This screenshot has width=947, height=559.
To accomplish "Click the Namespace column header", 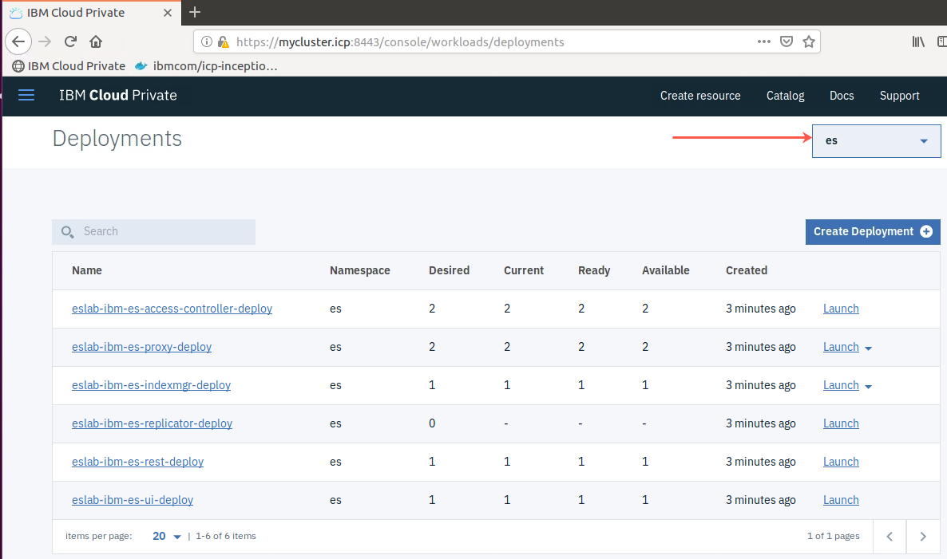I will pos(359,271).
